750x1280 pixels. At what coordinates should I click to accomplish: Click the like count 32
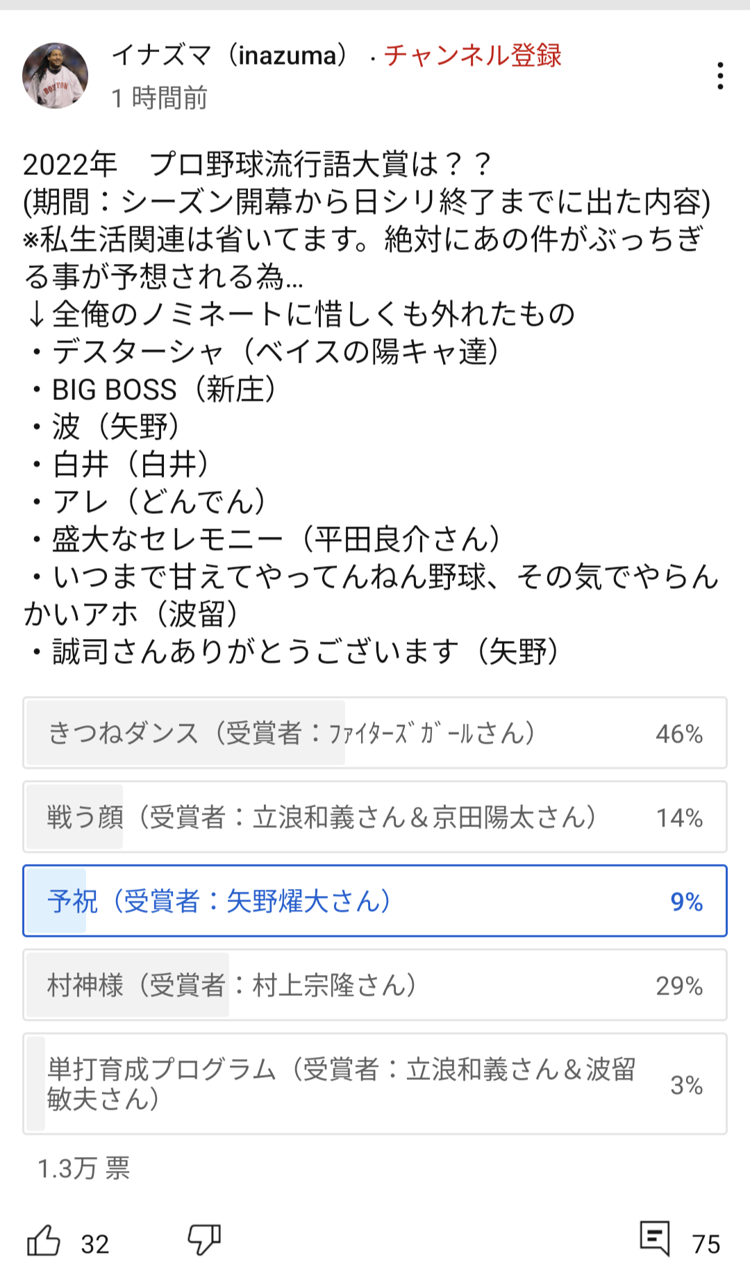(95, 1244)
